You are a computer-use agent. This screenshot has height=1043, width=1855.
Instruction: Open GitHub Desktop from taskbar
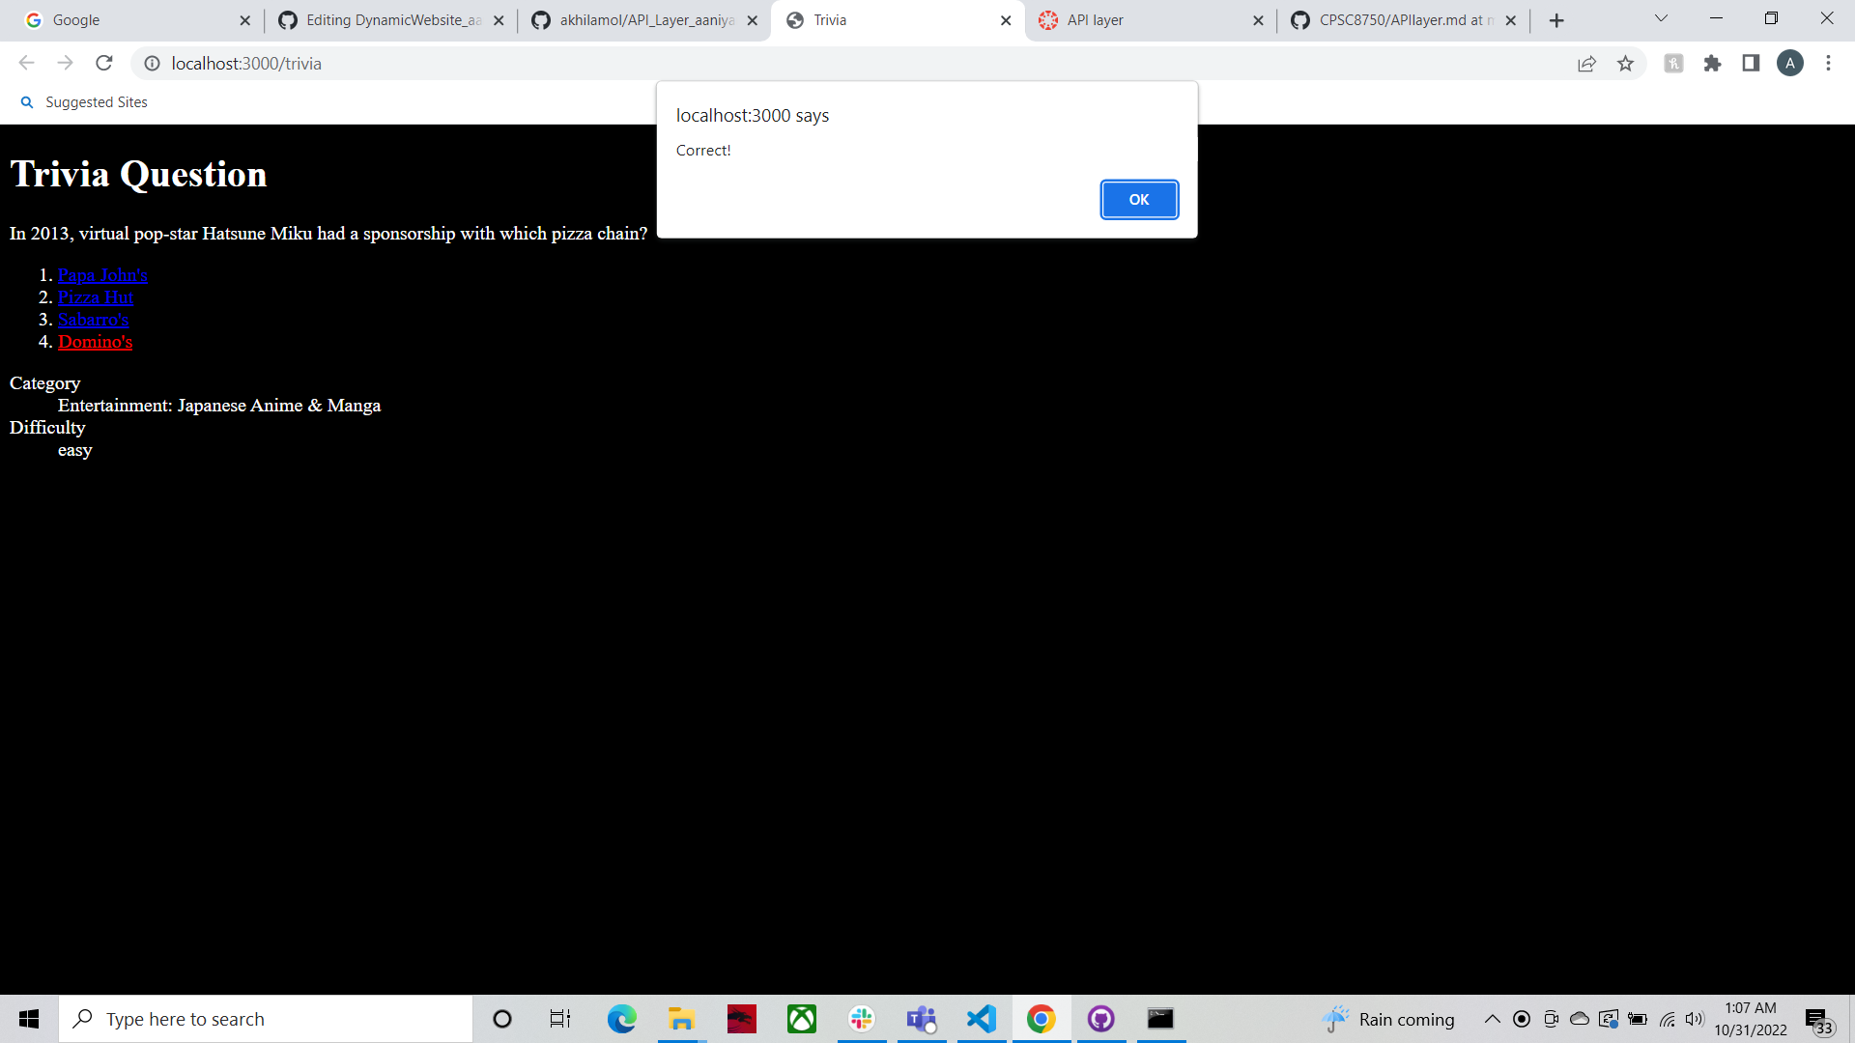[1100, 1019]
